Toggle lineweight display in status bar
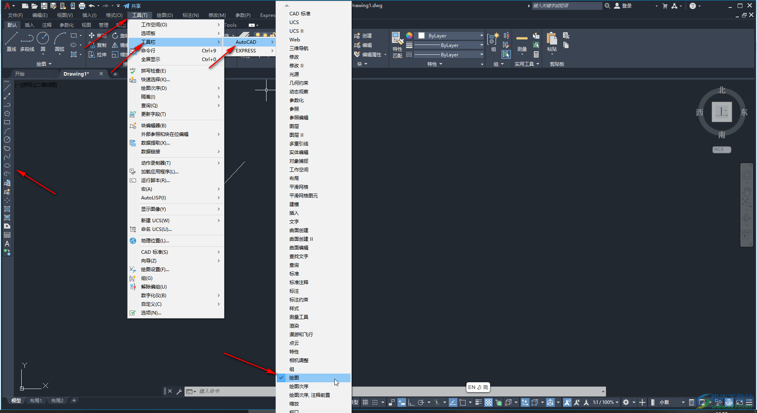Viewport: 757px width, 413px height. [x=478, y=402]
